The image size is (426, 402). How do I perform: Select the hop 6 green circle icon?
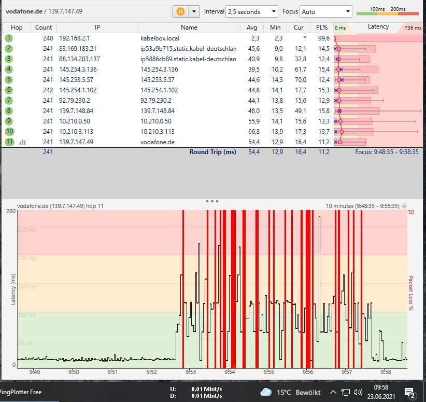[x=9, y=90]
